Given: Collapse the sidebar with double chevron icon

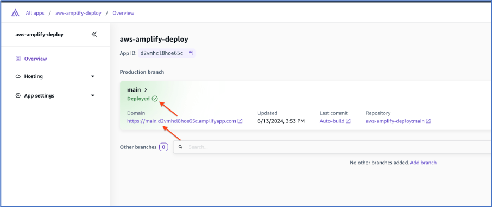Looking at the screenshot, I should click(x=94, y=35).
